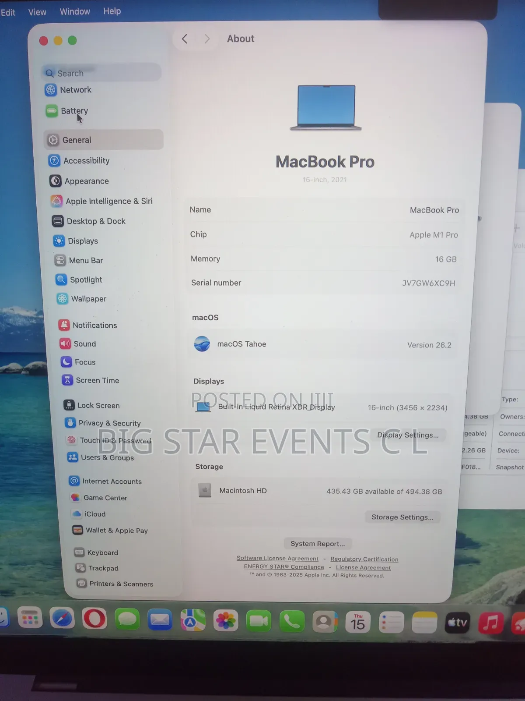Open iCloud settings
Image resolution: width=525 pixels, height=701 pixels.
click(x=89, y=514)
